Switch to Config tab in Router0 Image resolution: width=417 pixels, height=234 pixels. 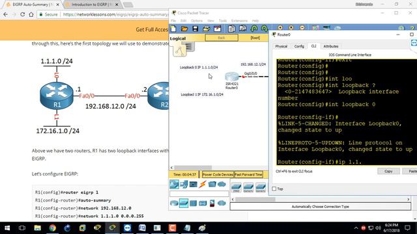pyautogui.click(x=299, y=46)
